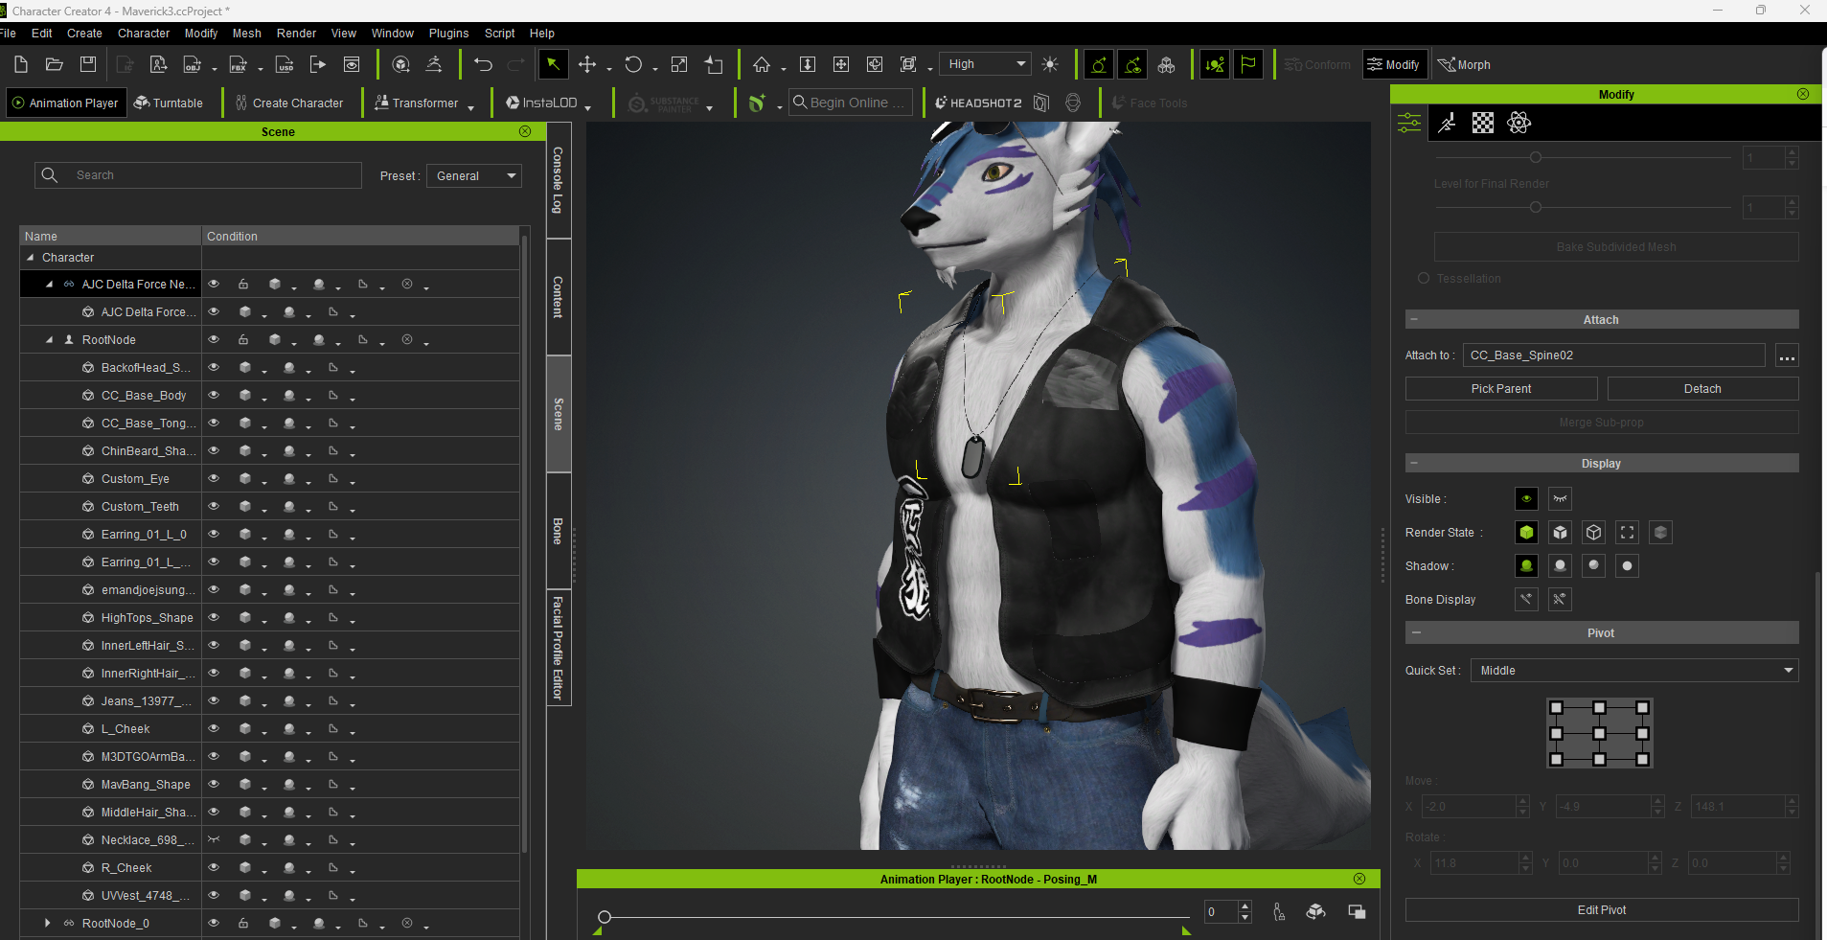
Task: Open the Preset General dropdown
Action: 474,175
